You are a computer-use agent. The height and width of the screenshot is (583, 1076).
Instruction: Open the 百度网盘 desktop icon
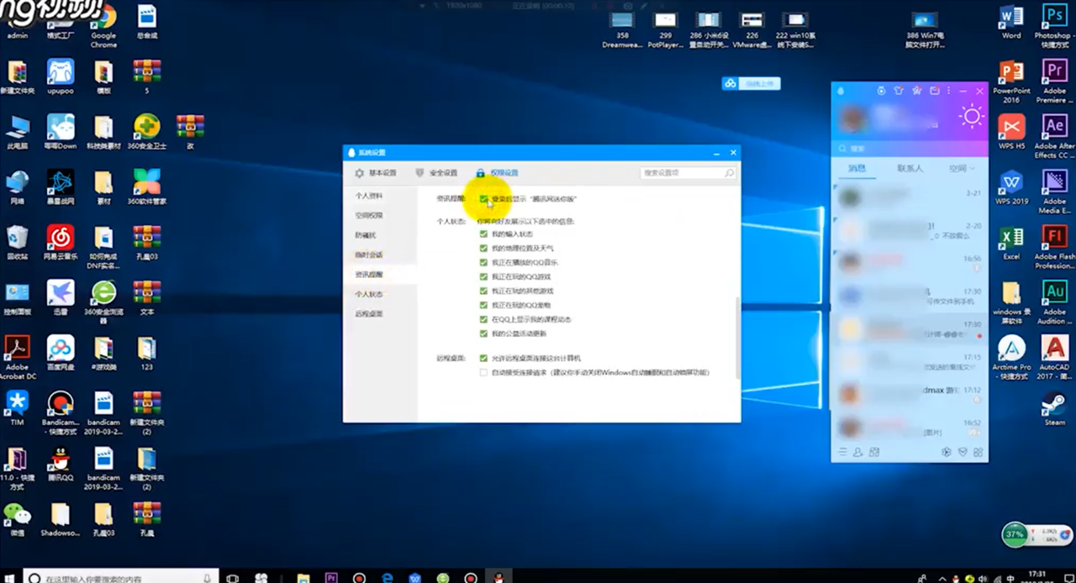coord(60,354)
